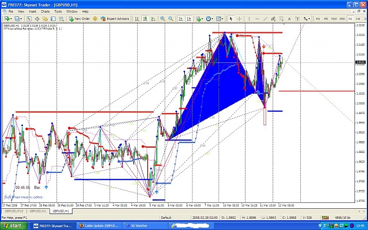Open the Market Watch window icon
Viewport: 368px width, 230px height.
point(29,19)
